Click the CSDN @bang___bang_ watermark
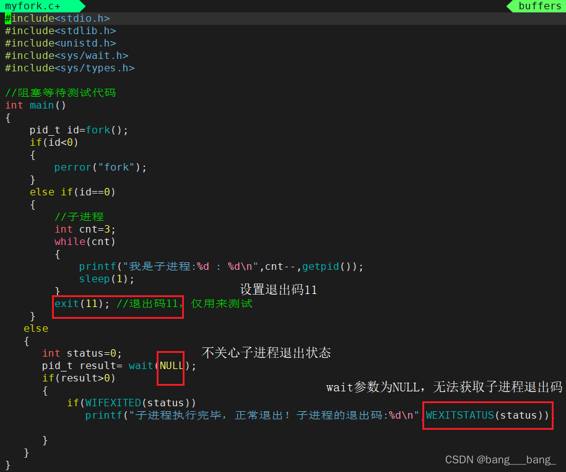The image size is (566, 472). tap(500, 460)
